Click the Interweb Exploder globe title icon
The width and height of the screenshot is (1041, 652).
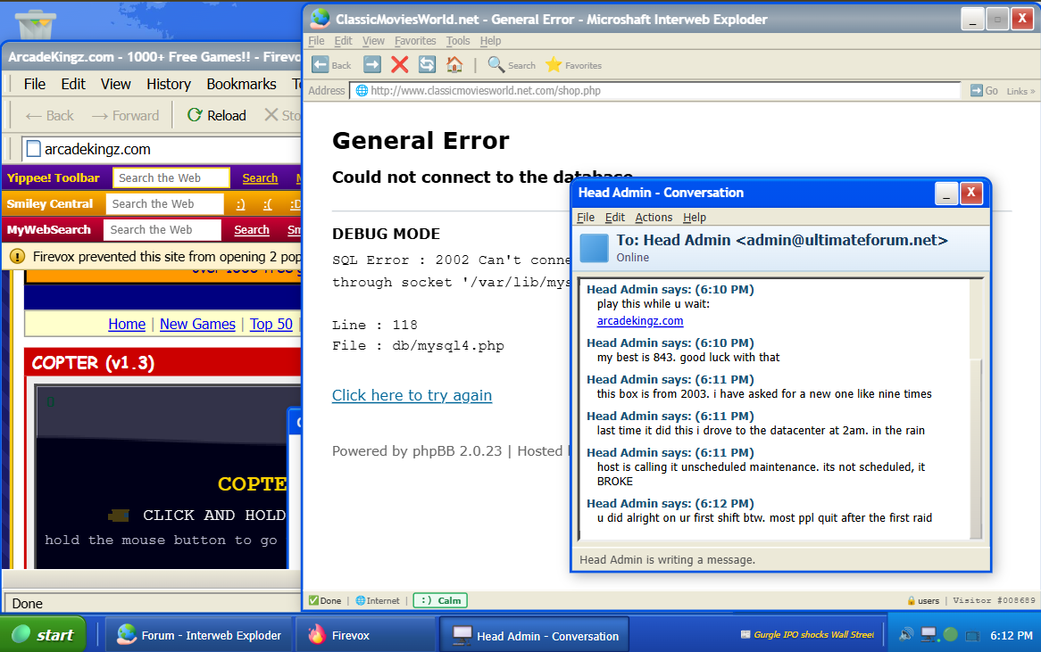click(320, 19)
